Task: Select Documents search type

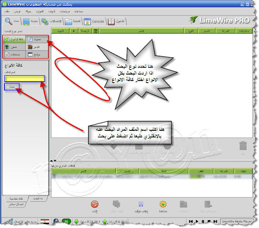Action: 14,54
